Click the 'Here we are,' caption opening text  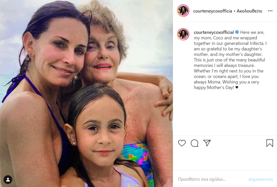(252, 32)
